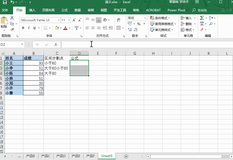The width and height of the screenshot is (233, 160).
Task: Open the Sort and Filter tool
Action: click(211, 18)
